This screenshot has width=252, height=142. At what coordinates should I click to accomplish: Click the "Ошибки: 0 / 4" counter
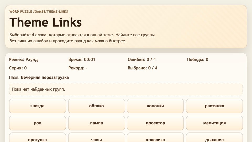click(x=142, y=60)
